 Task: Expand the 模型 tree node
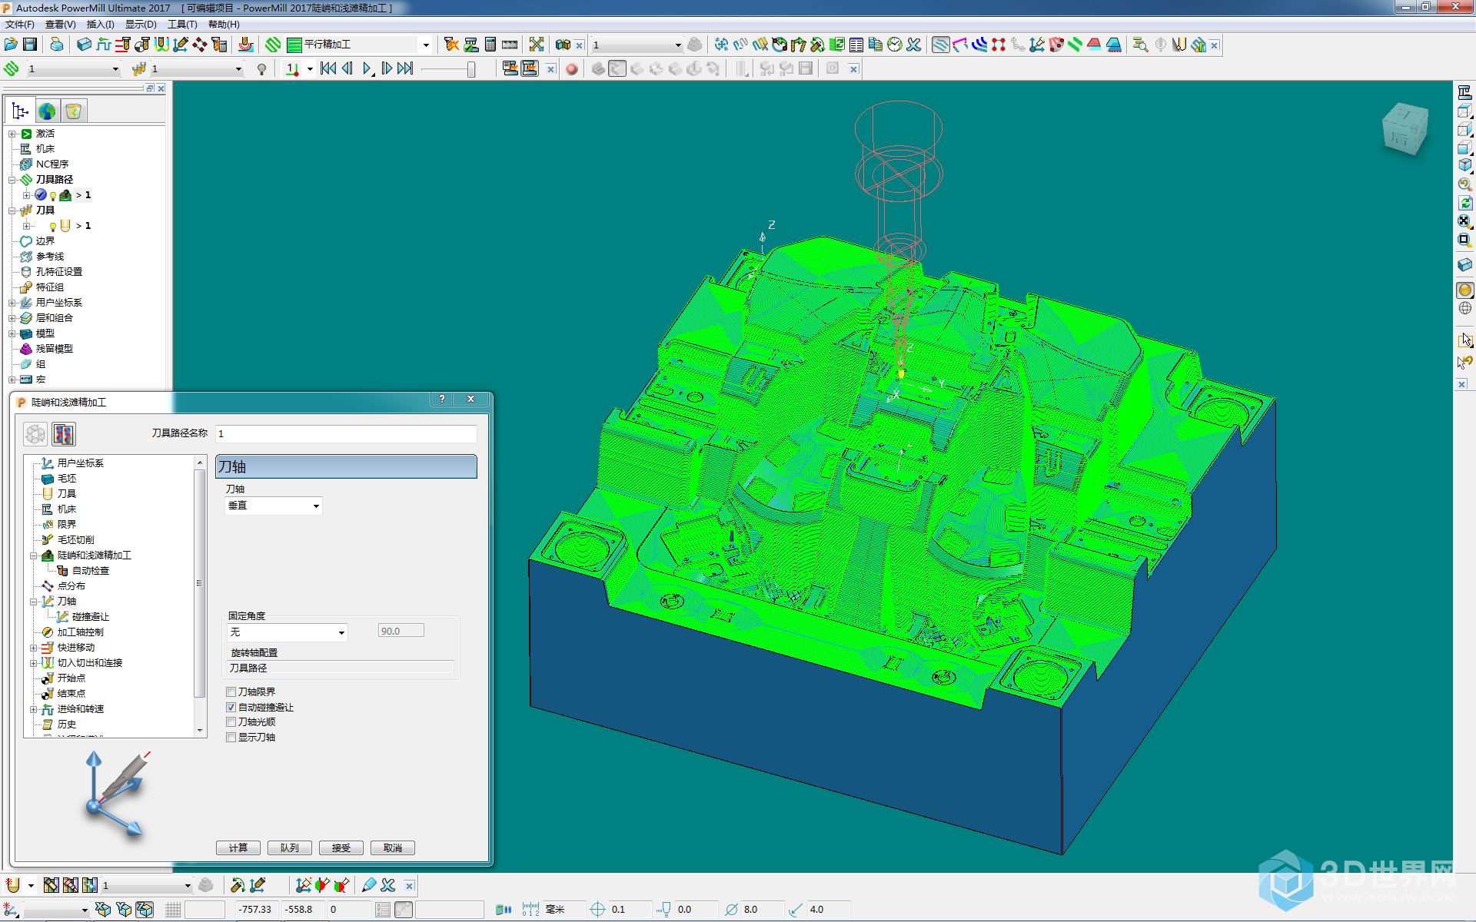click(x=12, y=333)
